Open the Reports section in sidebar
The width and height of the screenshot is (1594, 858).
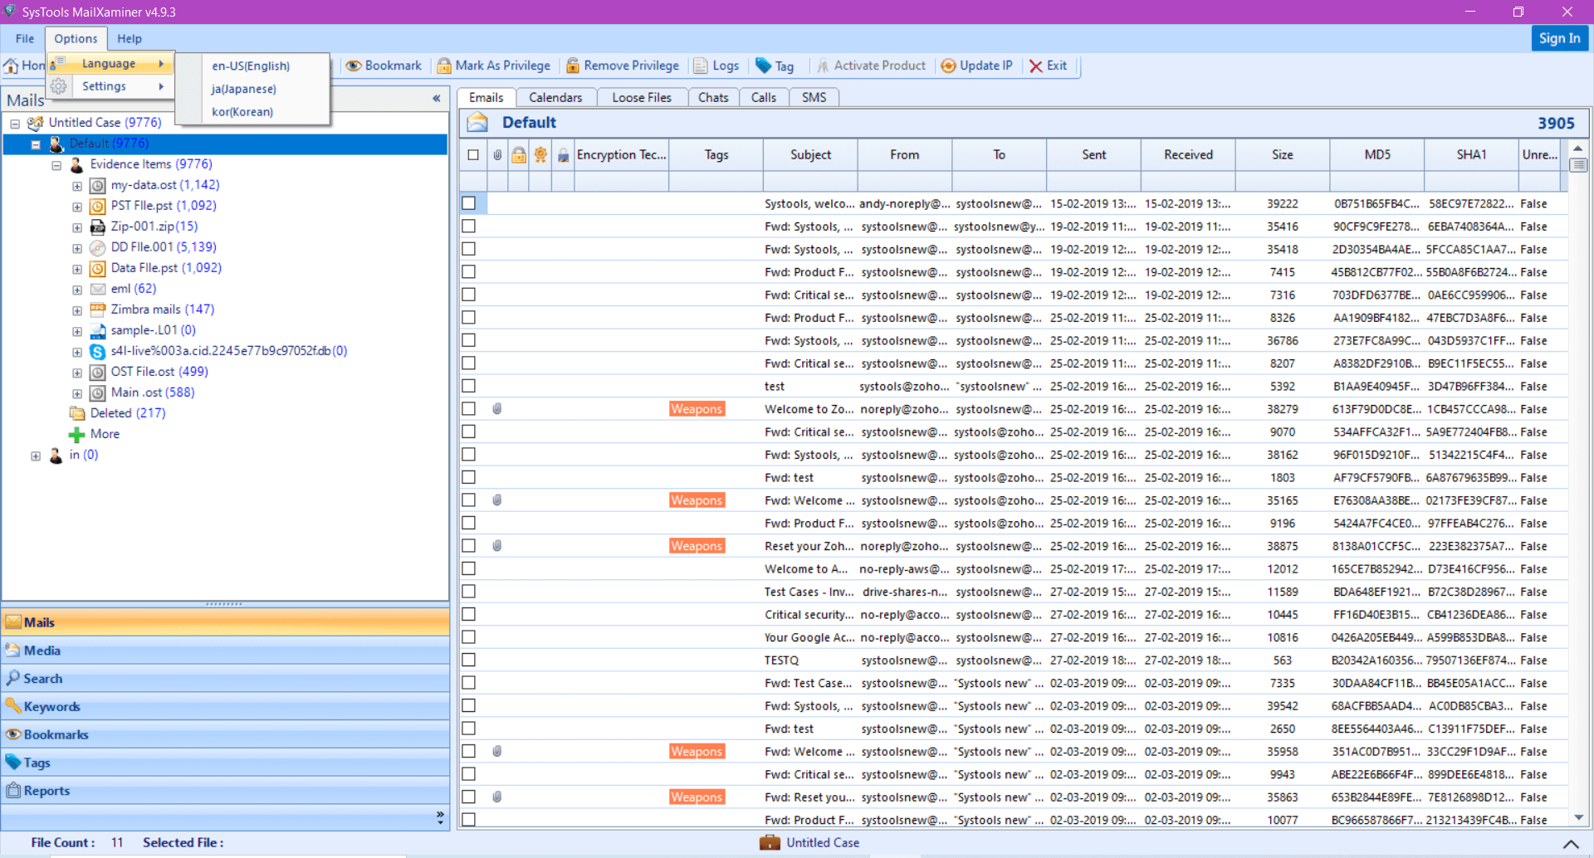[225, 791]
